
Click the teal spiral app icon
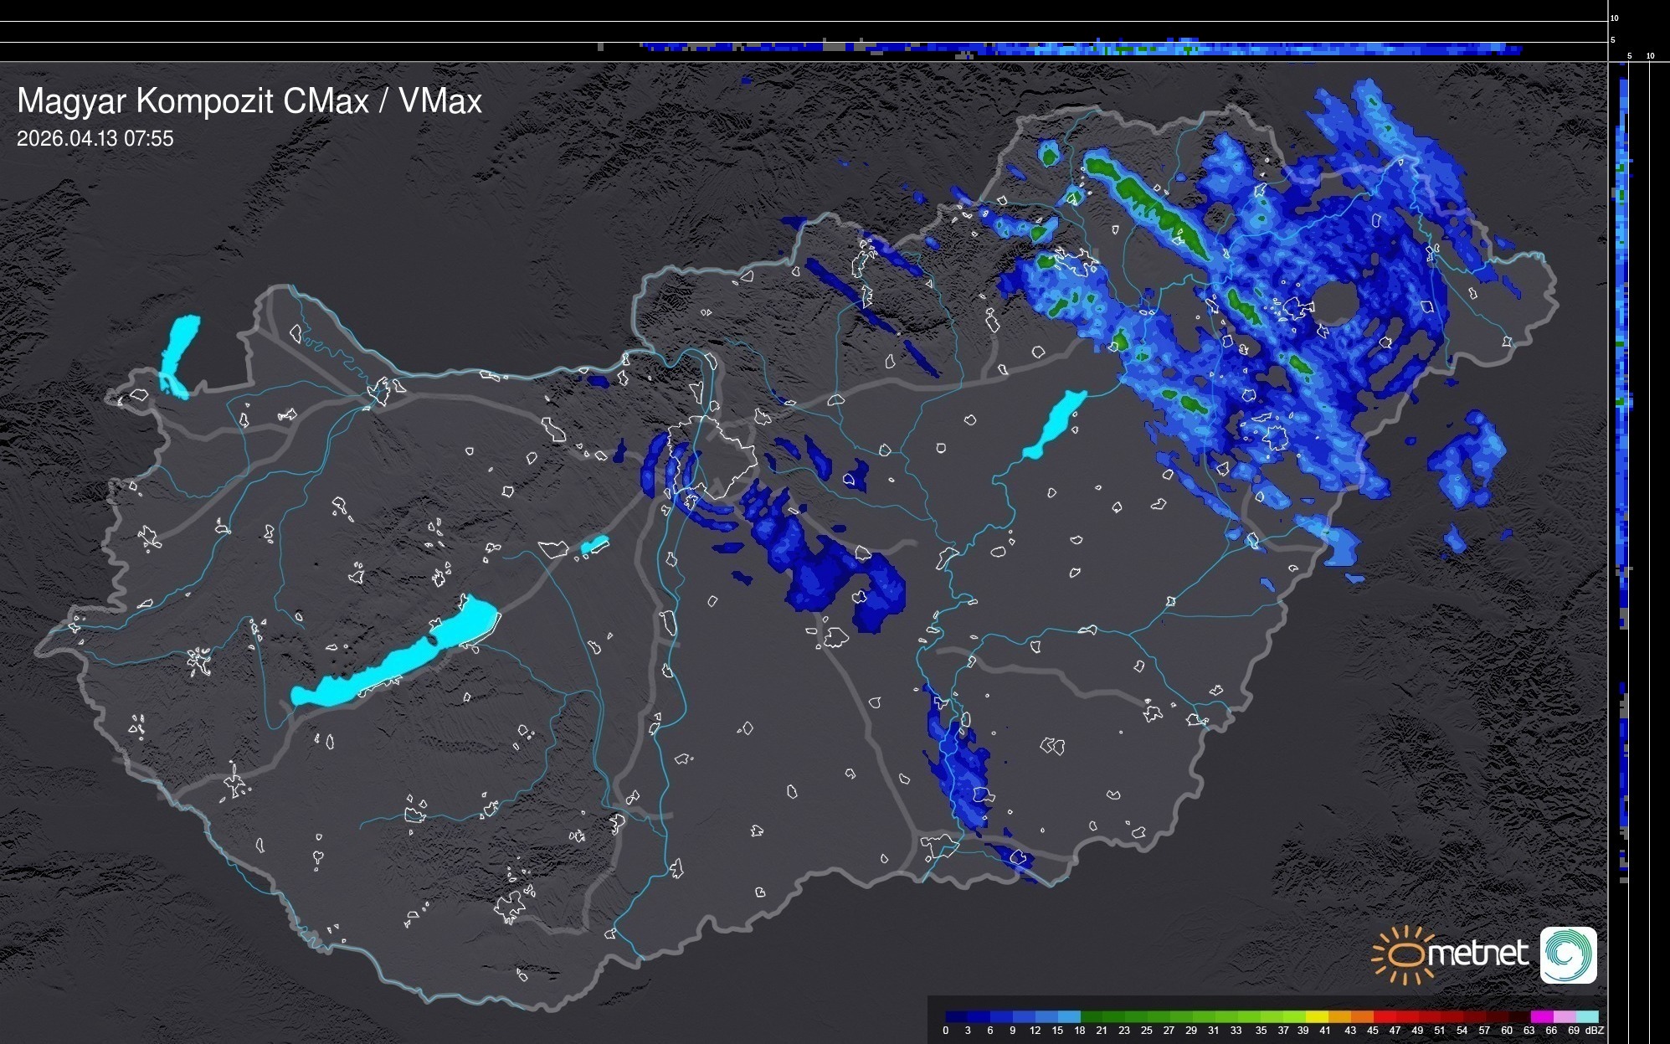click(1568, 954)
